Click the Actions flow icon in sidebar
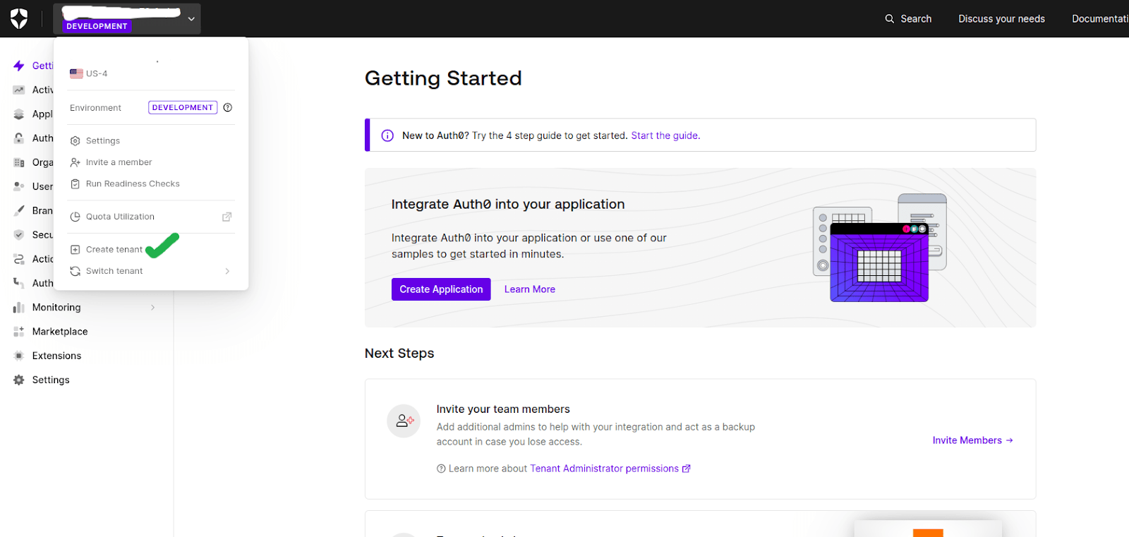This screenshot has height=537, width=1129. coord(19,259)
